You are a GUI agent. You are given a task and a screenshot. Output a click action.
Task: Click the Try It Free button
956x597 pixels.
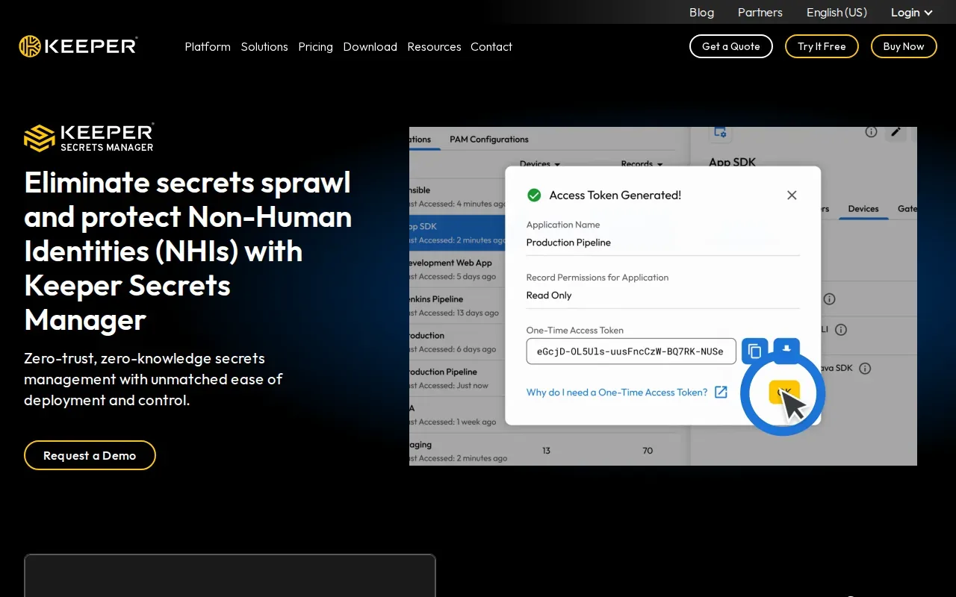(x=822, y=46)
